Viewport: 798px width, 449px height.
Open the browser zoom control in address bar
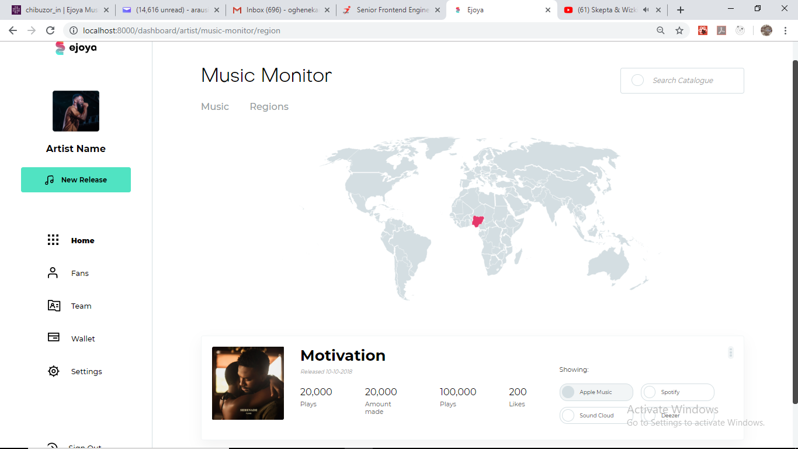tap(661, 30)
